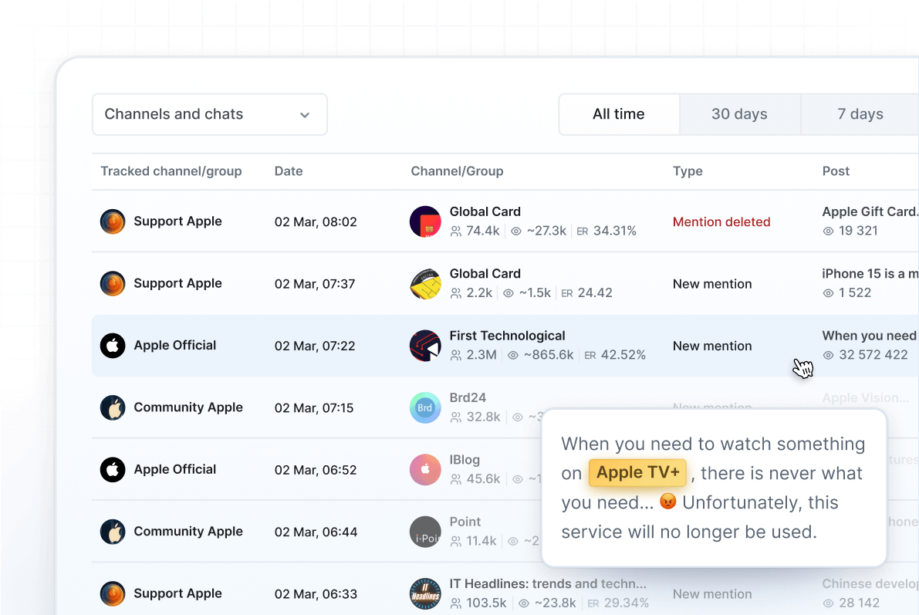This screenshot has width=919, height=615.
Task: Click the IBlog channel avatar
Action: [425, 469]
